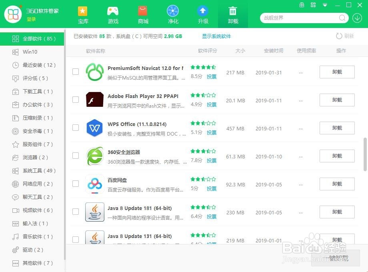Check the checkbox for Adobe Flash Player 32

[x=76, y=100]
